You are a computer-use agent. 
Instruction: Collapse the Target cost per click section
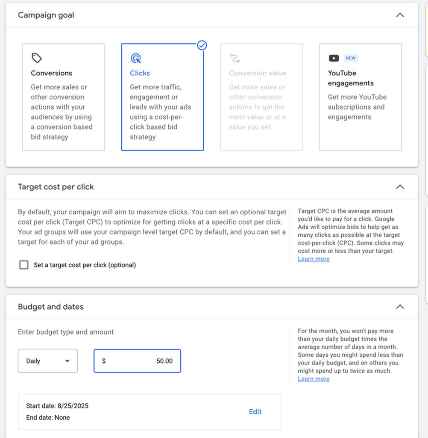click(400, 187)
